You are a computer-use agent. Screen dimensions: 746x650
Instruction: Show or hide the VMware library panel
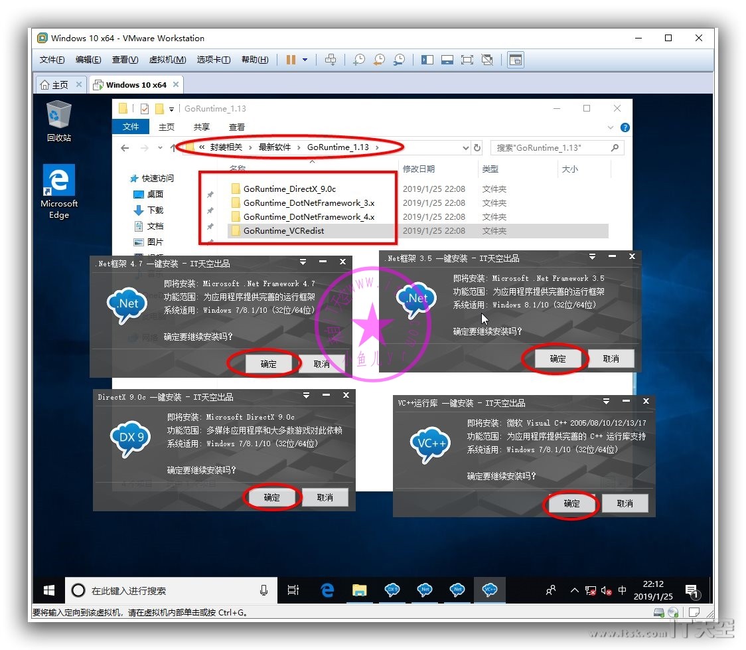(427, 60)
